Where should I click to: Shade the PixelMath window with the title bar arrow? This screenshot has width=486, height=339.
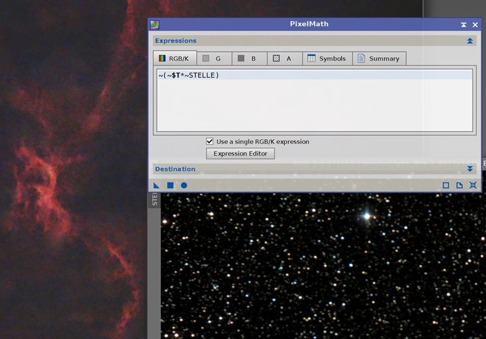click(464, 24)
